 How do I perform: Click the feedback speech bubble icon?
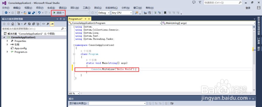[x=194, y=2]
